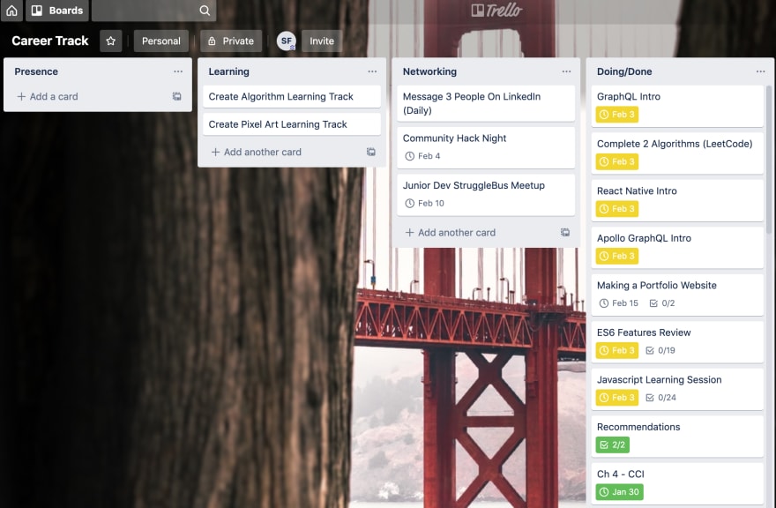
Task: Open the Boards menu button
Action: point(57,11)
